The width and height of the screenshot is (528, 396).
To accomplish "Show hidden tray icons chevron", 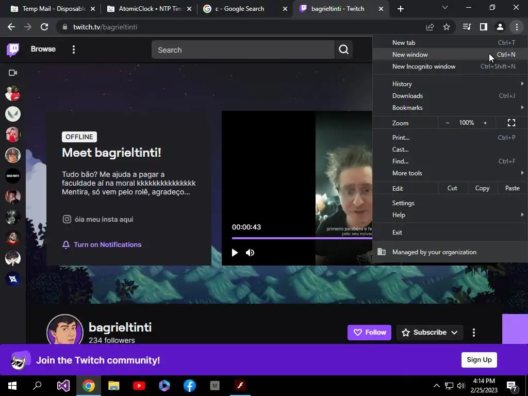I will (436, 386).
